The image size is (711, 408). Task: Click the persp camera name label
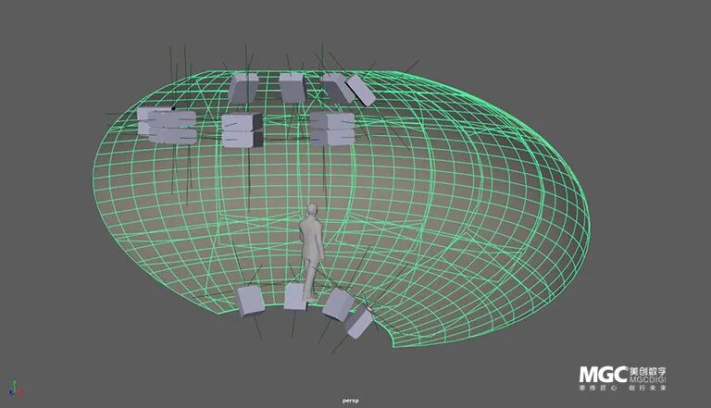[350, 400]
